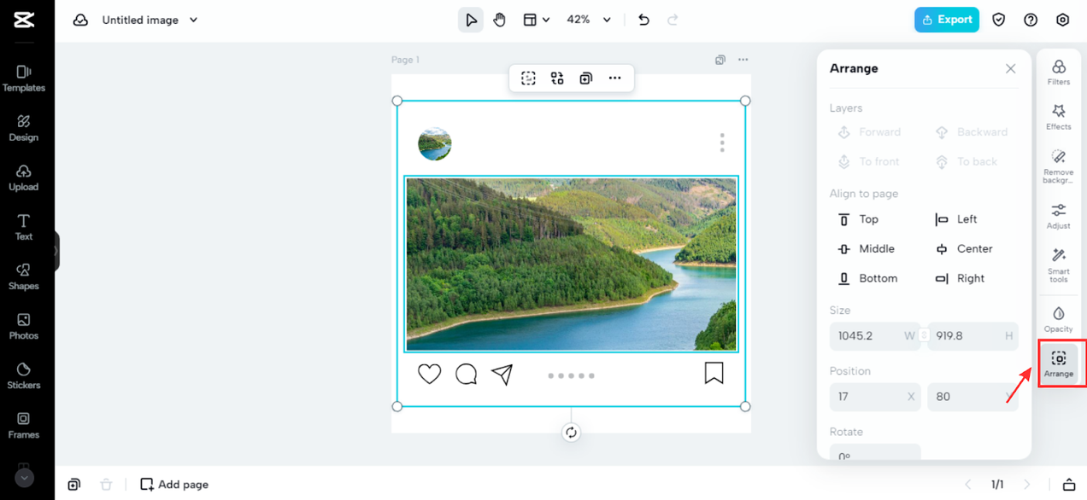
Task: Open the Opacity panel
Action: tap(1058, 320)
